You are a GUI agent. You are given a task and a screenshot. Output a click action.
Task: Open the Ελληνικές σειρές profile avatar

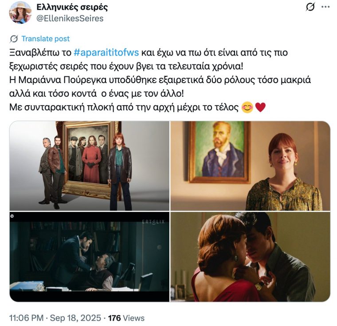click(20, 12)
